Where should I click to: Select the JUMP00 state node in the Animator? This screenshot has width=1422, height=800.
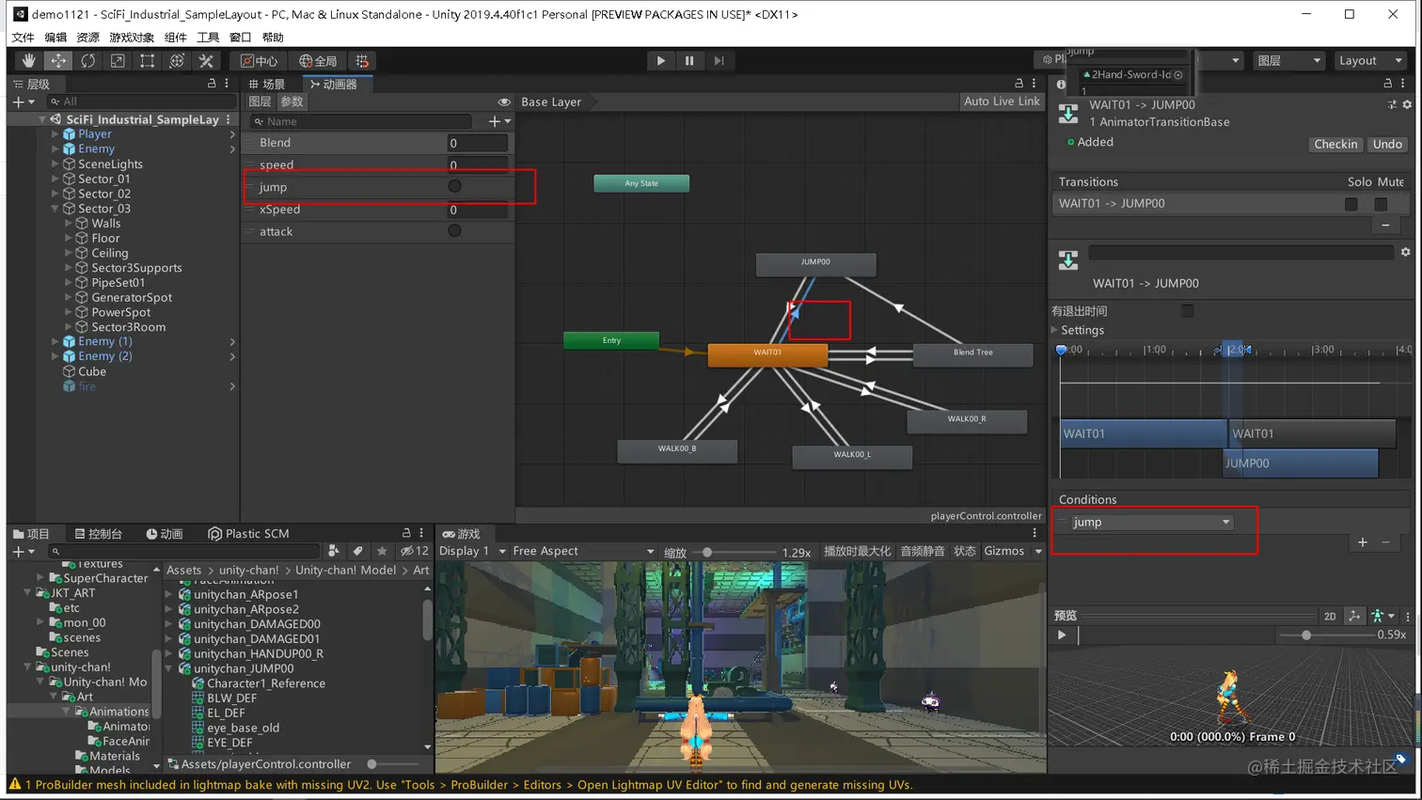pos(815,263)
